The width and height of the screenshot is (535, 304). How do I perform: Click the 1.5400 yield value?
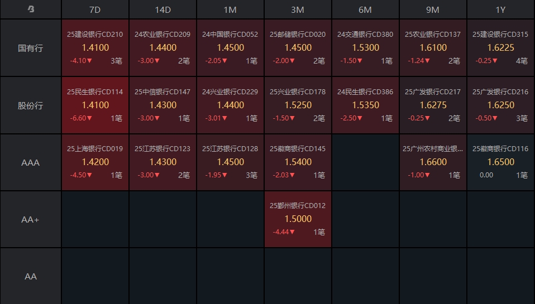click(x=298, y=162)
